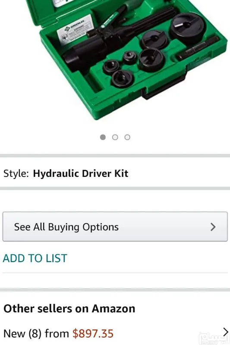
Task: Open the arrow beside New (8) offers
Action: tap(225, 332)
